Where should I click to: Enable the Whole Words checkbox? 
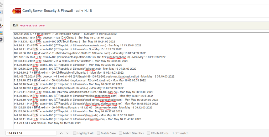(148, 133)
